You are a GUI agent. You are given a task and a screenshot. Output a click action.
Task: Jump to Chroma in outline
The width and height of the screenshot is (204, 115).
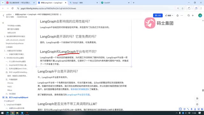tap(10, 83)
